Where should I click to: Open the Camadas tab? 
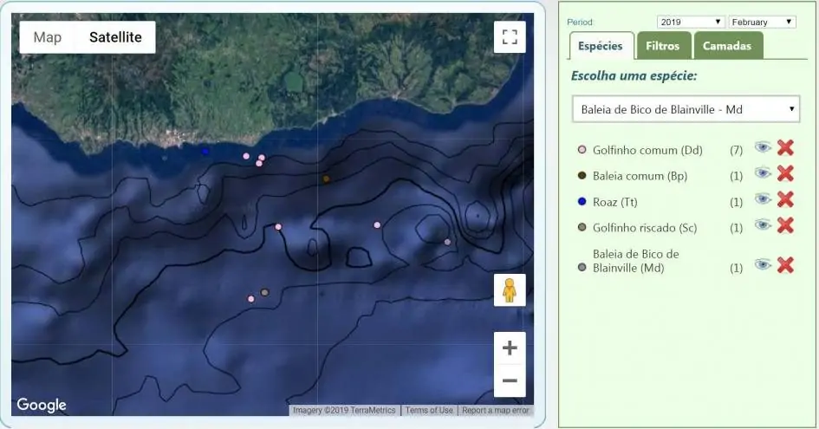tap(727, 46)
